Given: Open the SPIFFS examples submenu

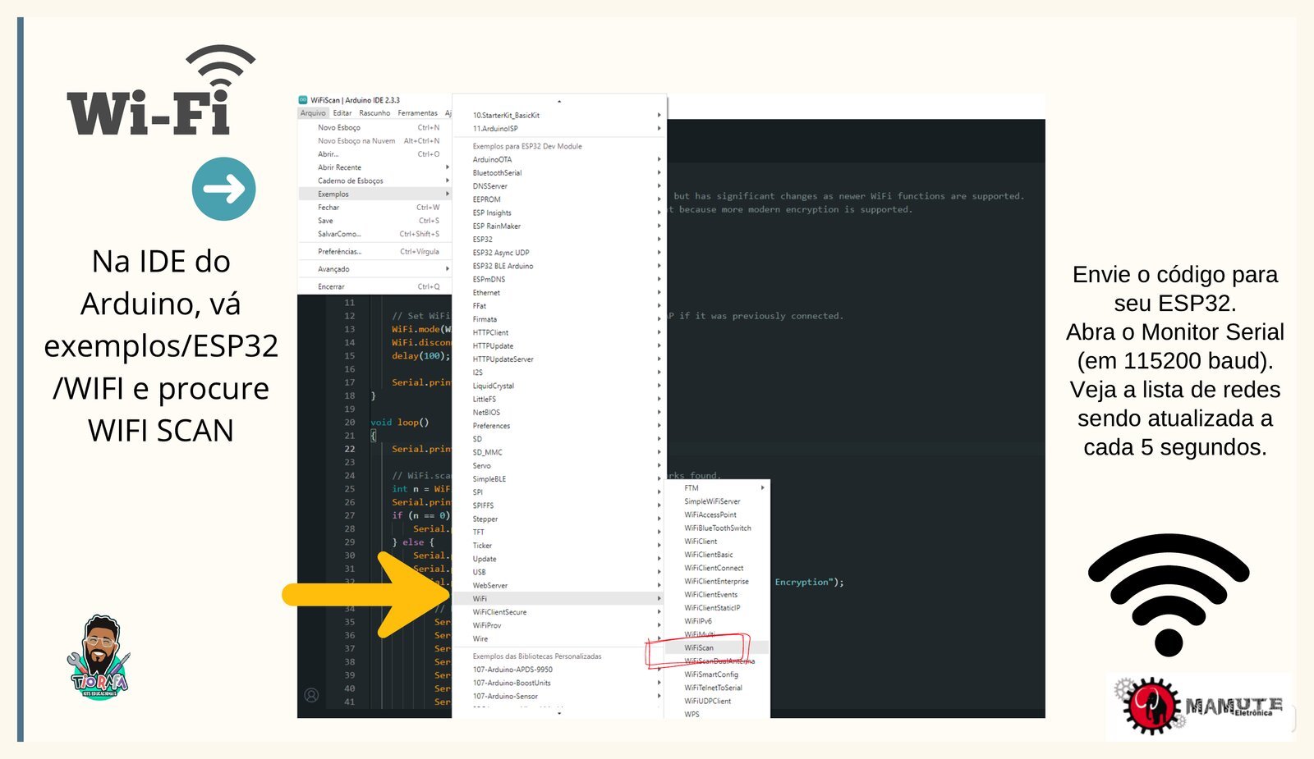Looking at the screenshot, I should pos(559,505).
